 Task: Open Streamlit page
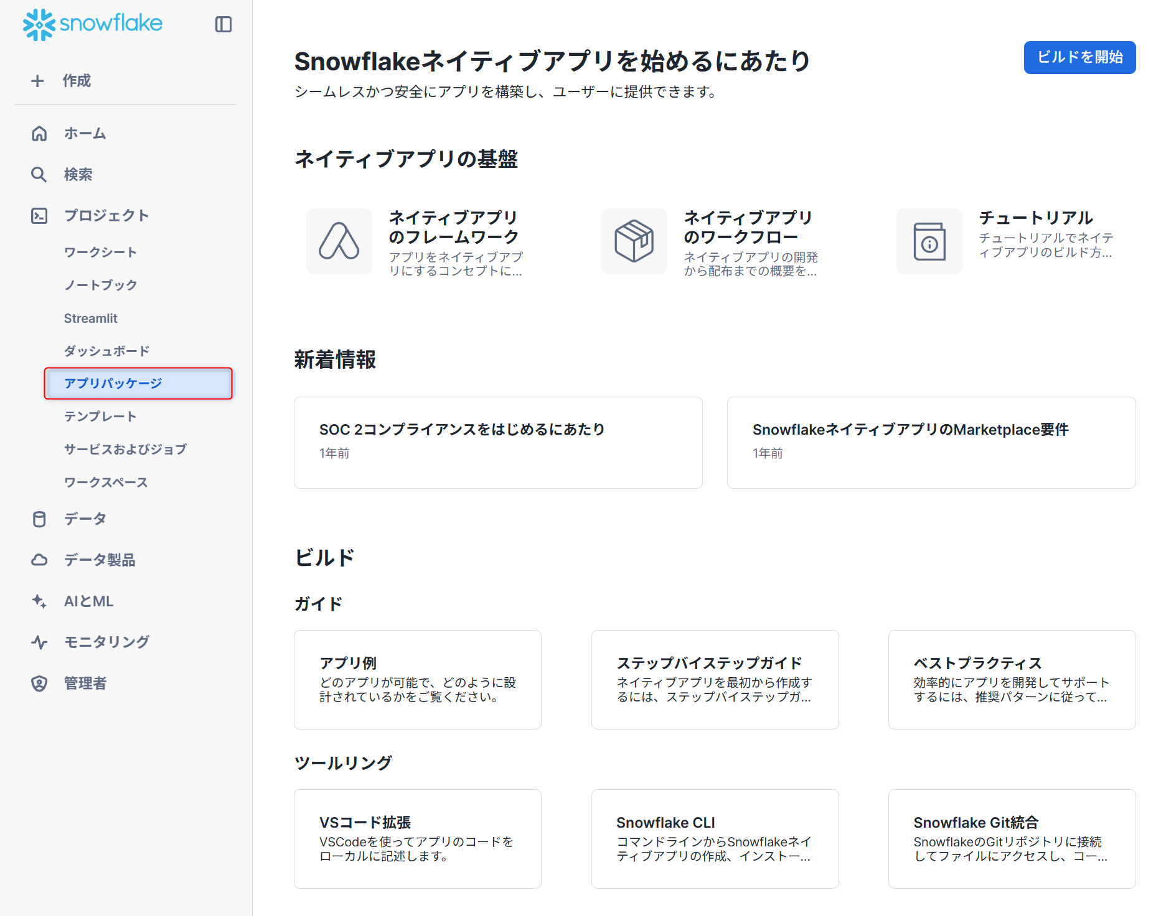91,318
